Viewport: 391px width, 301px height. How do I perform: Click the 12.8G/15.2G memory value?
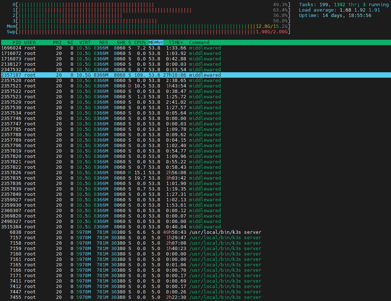272,26
